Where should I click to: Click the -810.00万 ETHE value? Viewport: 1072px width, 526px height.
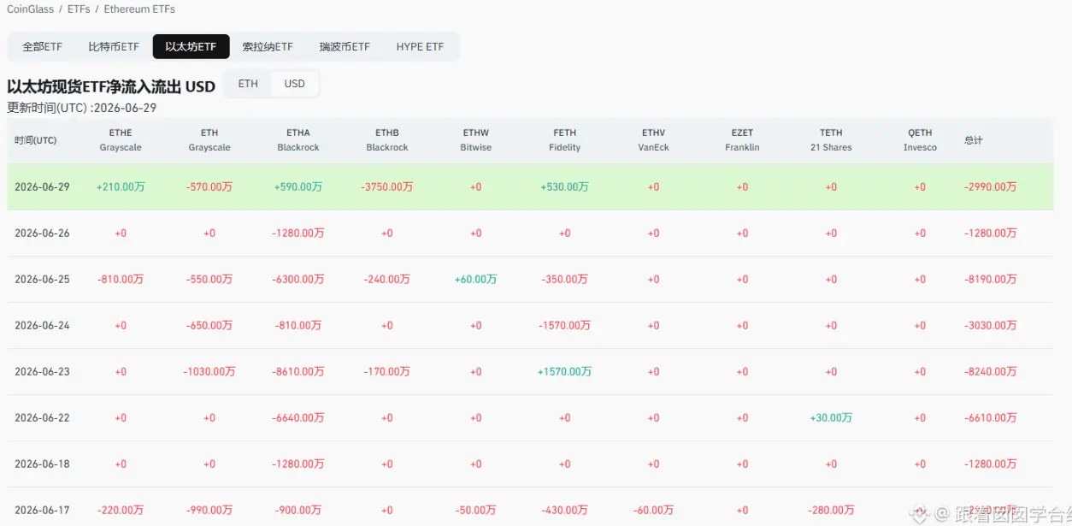121,279
